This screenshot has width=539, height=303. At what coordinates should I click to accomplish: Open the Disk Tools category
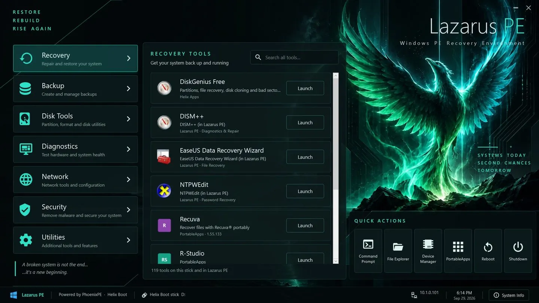coord(75,119)
